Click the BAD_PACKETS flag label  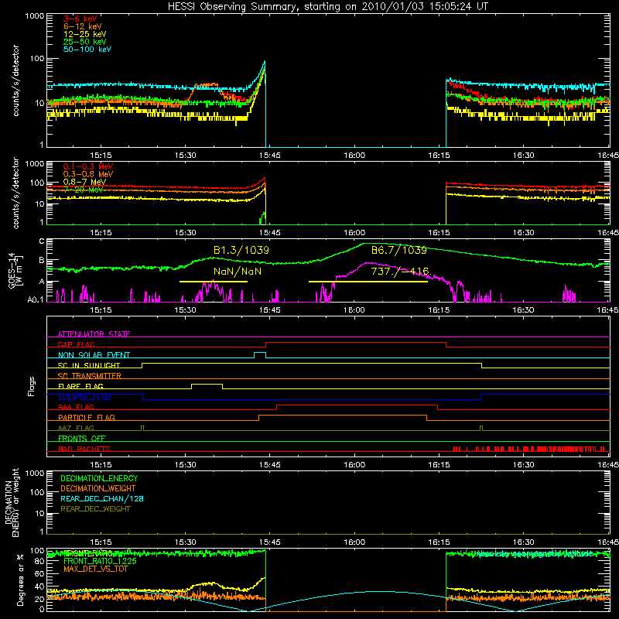coord(84,449)
